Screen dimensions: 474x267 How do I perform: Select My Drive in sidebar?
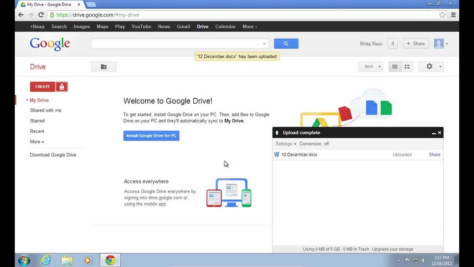pos(39,100)
